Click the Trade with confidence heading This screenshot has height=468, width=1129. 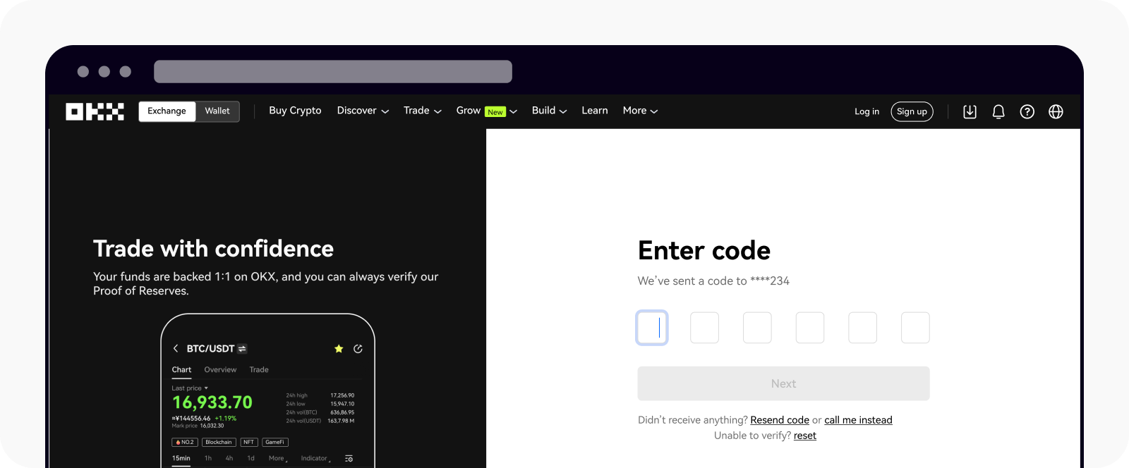click(x=213, y=249)
